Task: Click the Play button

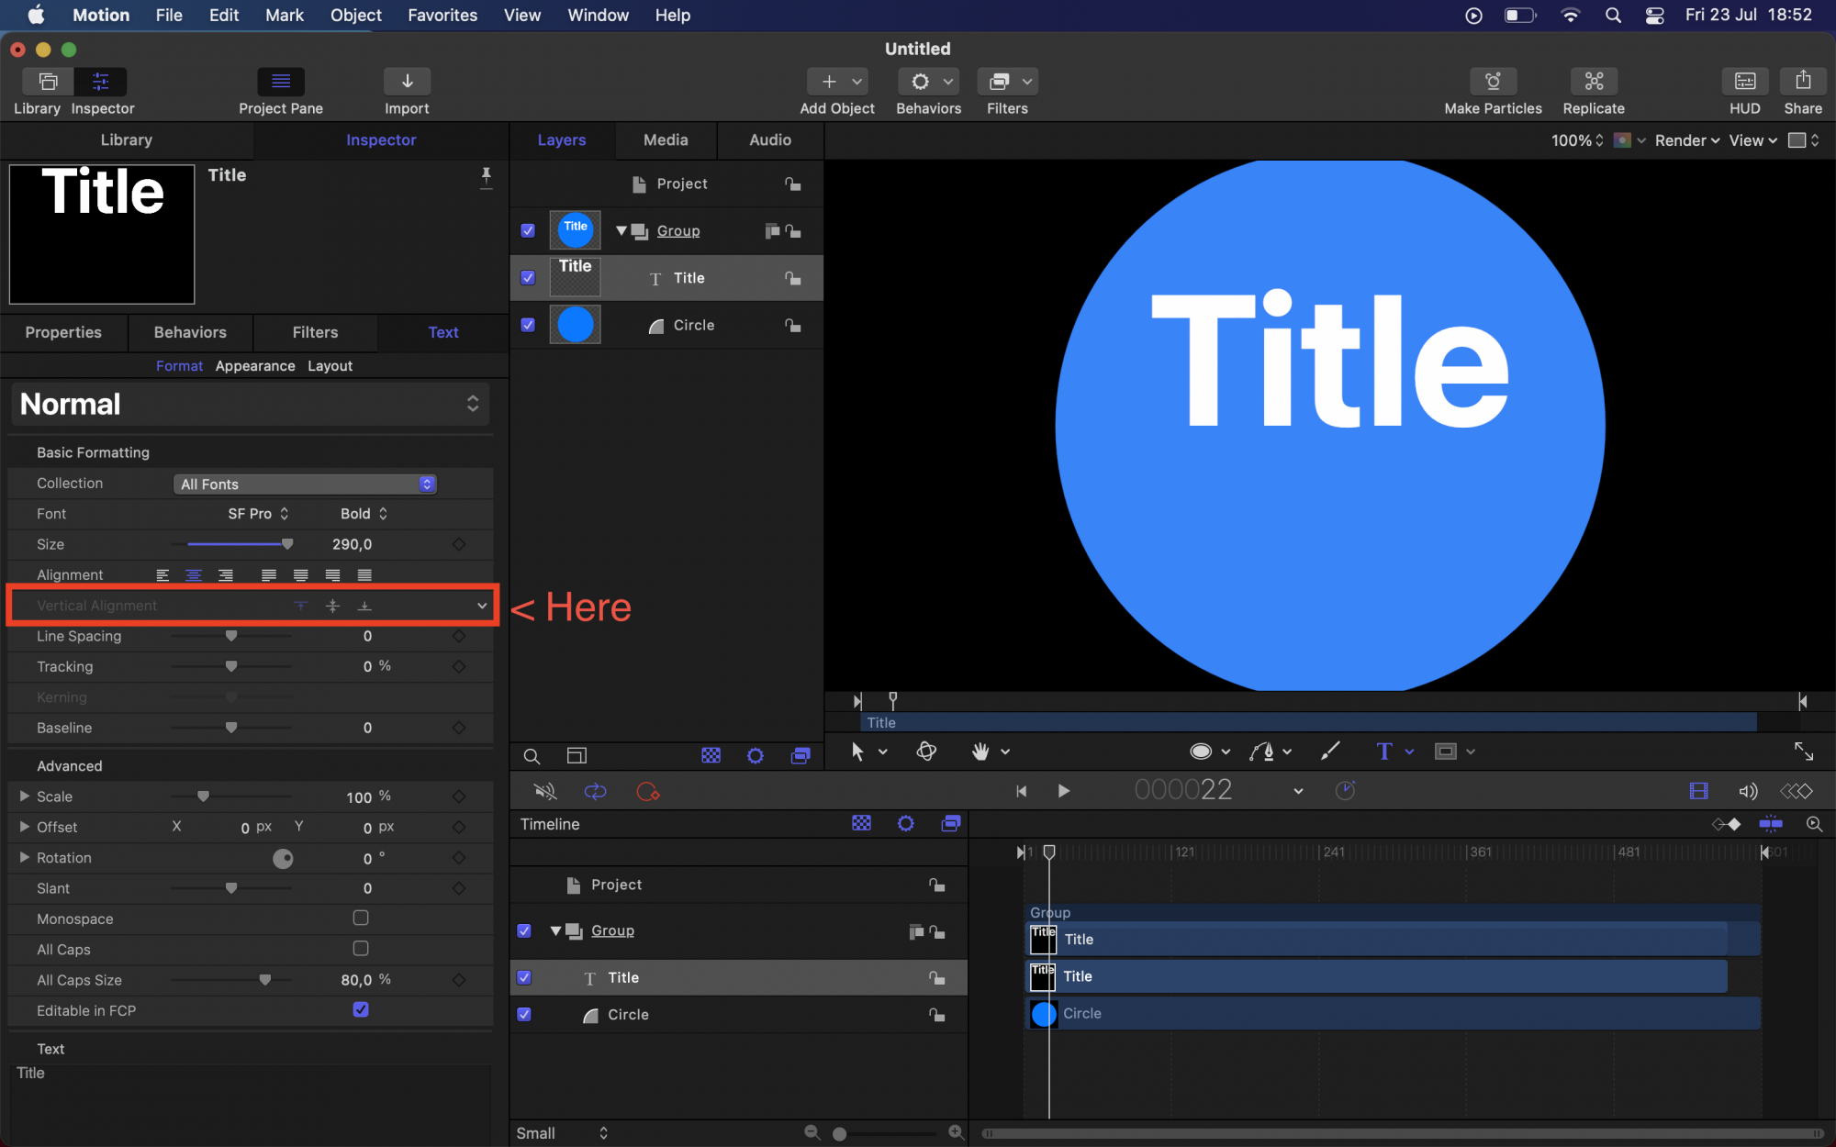Action: (1063, 791)
